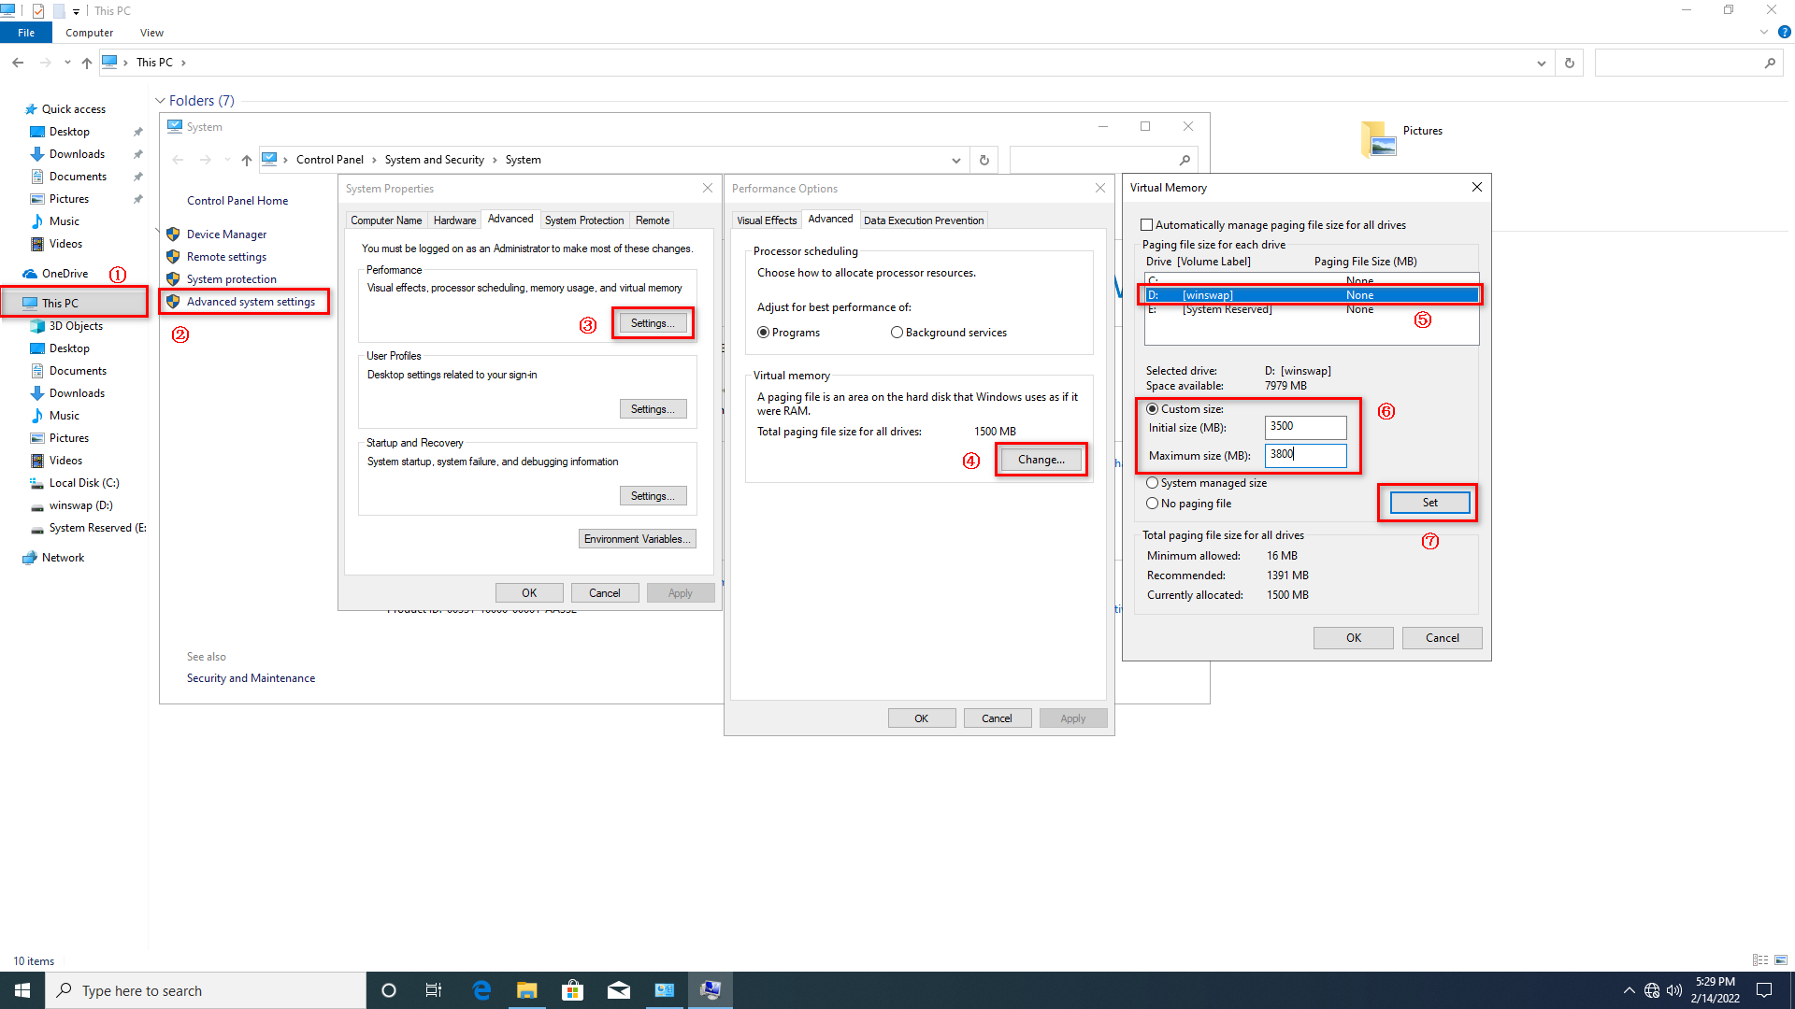Open Device Manager link

[x=226, y=234]
